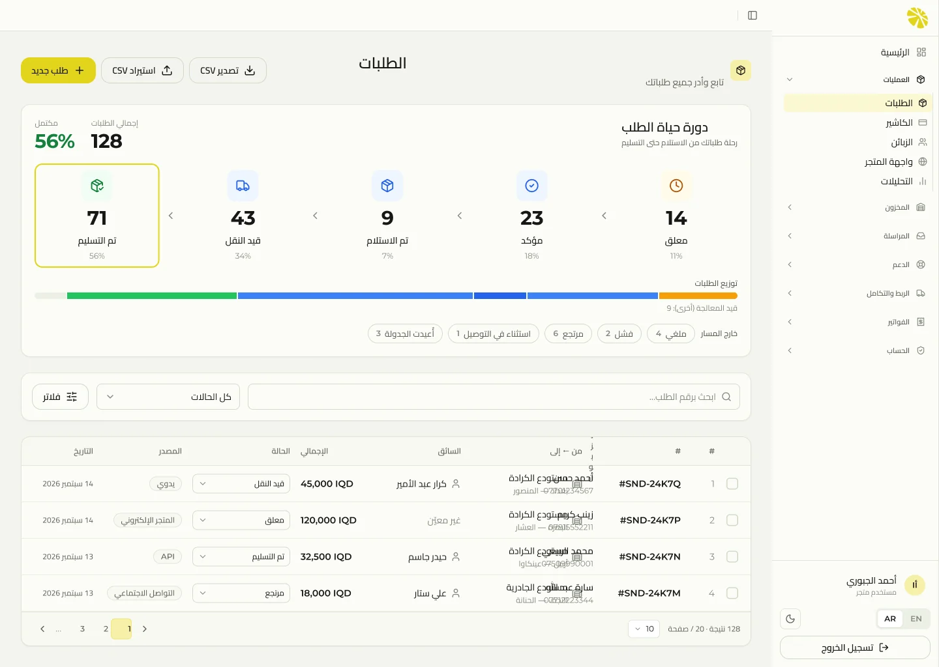Click the search magnifier icon

726,397
